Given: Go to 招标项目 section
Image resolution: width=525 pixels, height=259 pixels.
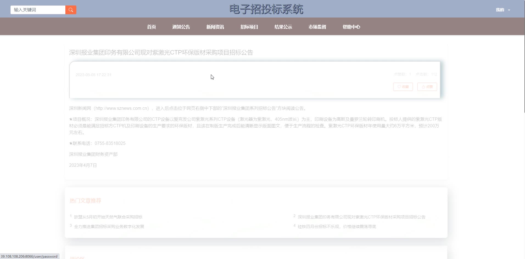Looking at the screenshot, I should [x=249, y=27].
